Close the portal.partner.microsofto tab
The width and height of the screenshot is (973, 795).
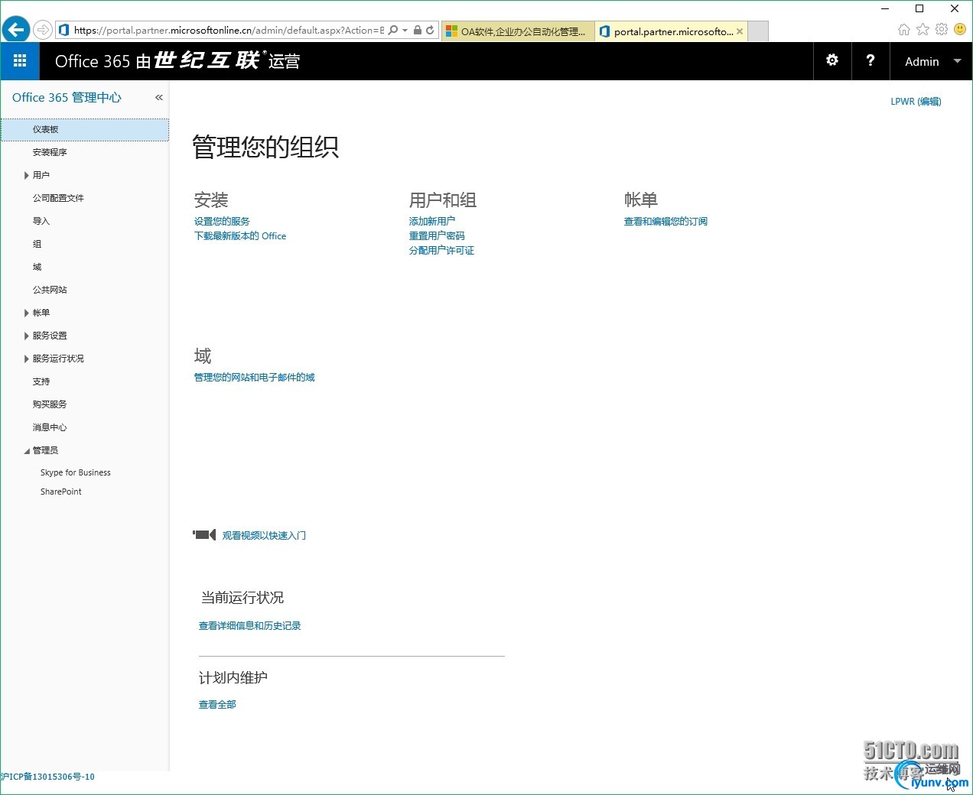(740, 31)
